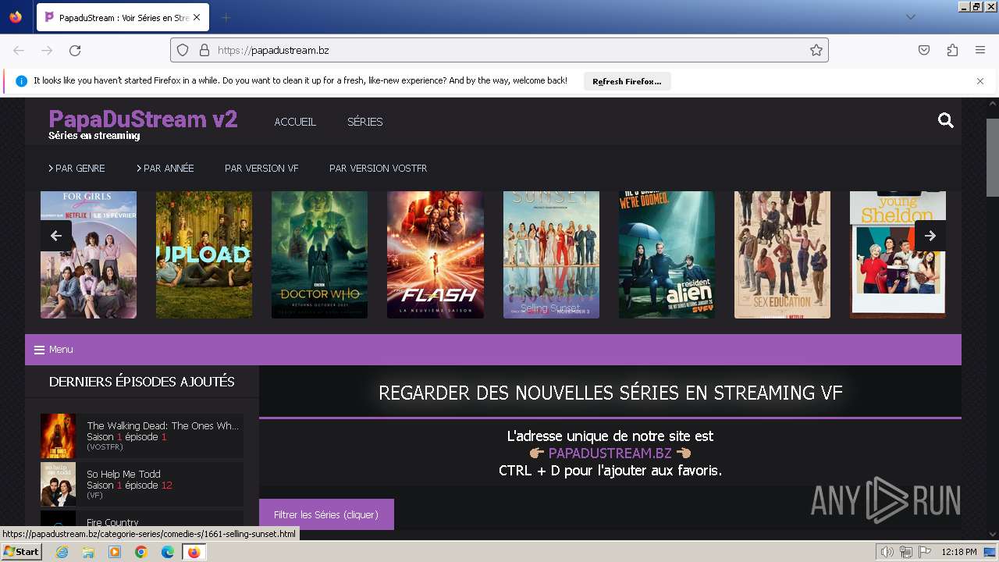999x562 pixels.
Task: Open Action Center flag tray icon
Action: pyautogui.click(x=925, y=552)
